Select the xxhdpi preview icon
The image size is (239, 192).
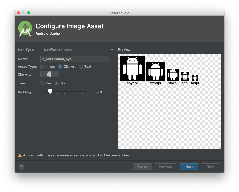156,71
